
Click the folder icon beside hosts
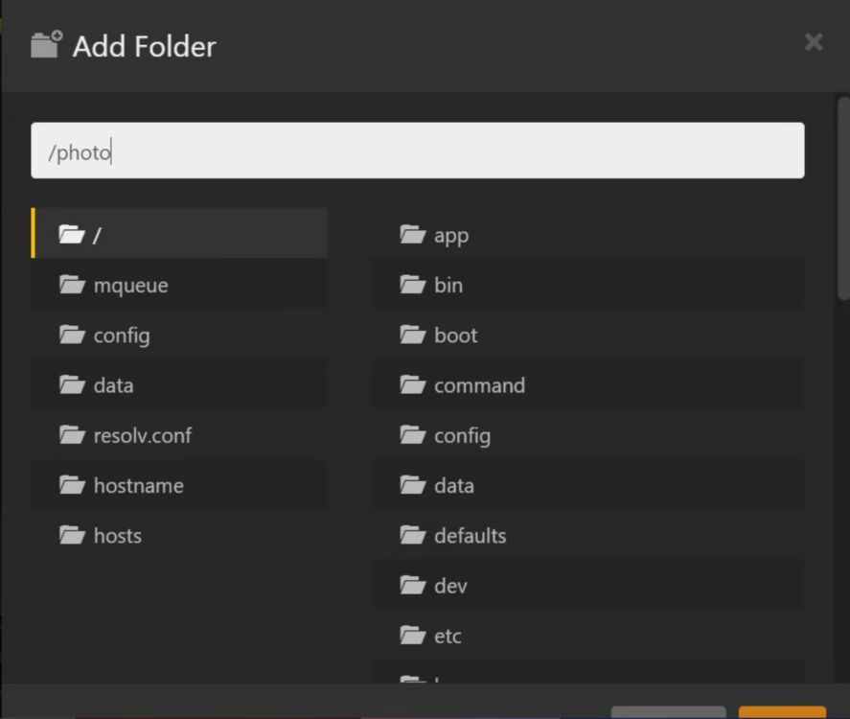click(x=72, y=535)
